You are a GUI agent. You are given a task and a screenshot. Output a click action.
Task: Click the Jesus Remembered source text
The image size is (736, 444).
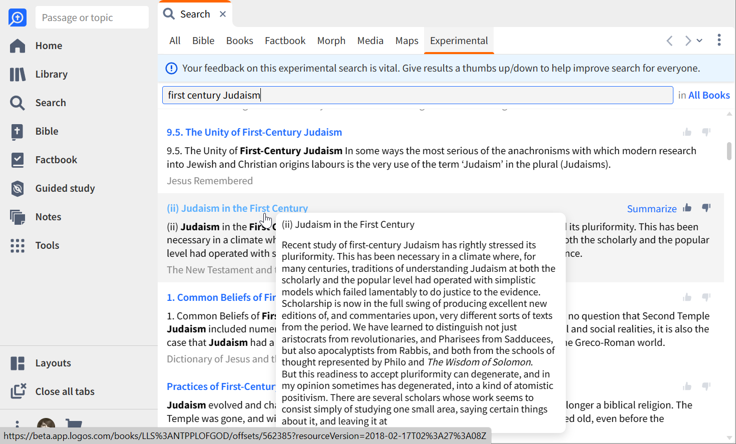(x=210, y=181)
